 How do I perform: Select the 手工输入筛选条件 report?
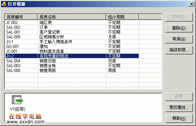coord(56,42)
